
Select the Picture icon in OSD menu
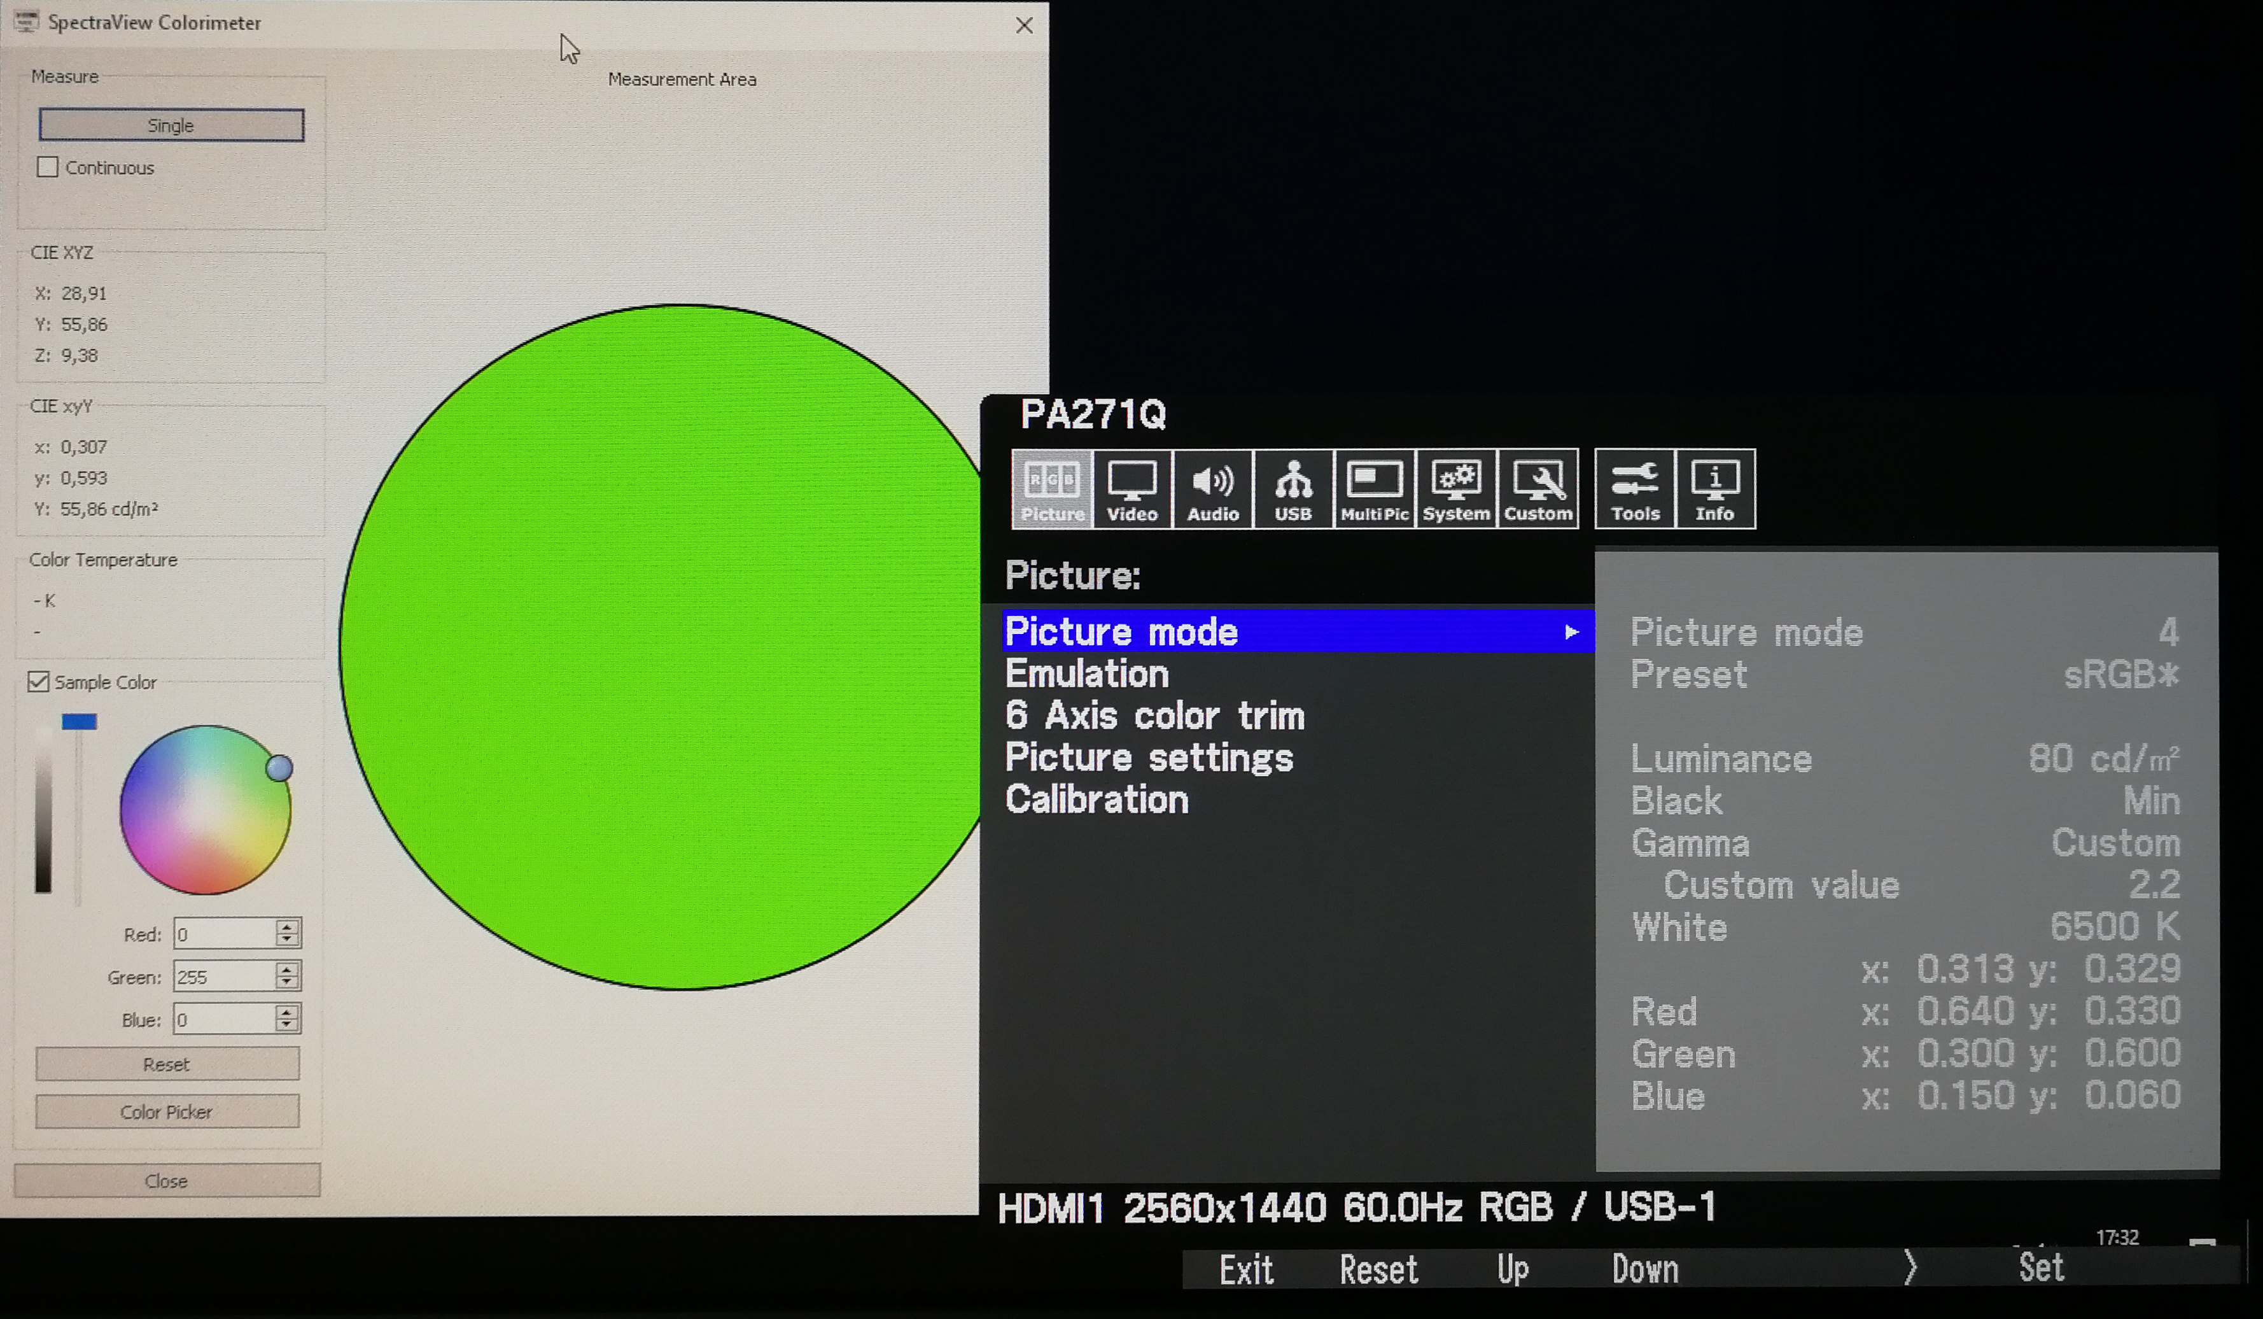[x=1051, y=489]
